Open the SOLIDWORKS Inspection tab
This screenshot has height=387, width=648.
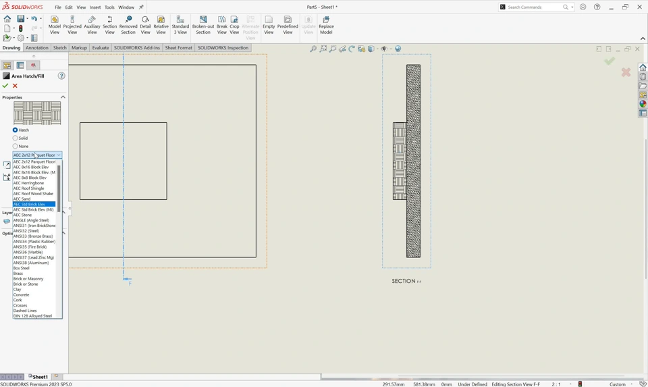tap(223, 47)
